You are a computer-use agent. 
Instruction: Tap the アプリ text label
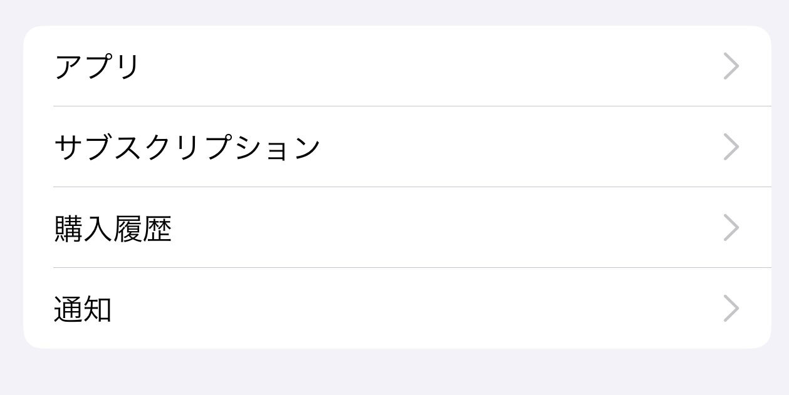click(97, 66)
